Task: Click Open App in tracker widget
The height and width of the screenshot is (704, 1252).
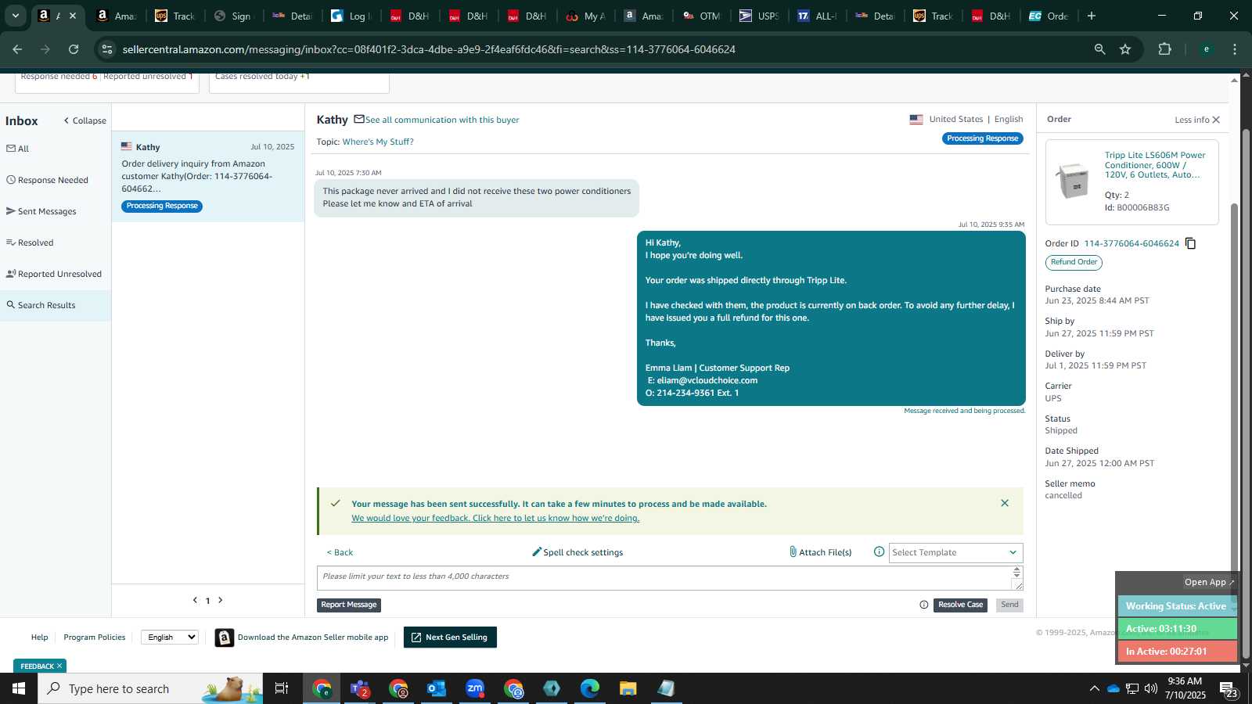Action: (1209, 582)
